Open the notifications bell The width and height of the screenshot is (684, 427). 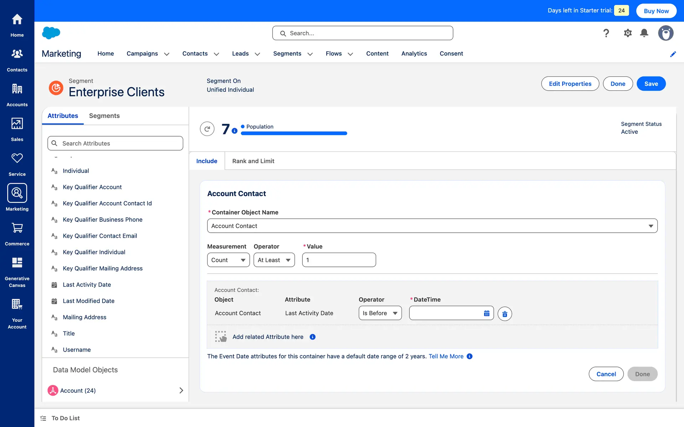[644, 33]
